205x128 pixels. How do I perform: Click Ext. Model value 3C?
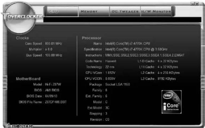click(x=107, y=108)
